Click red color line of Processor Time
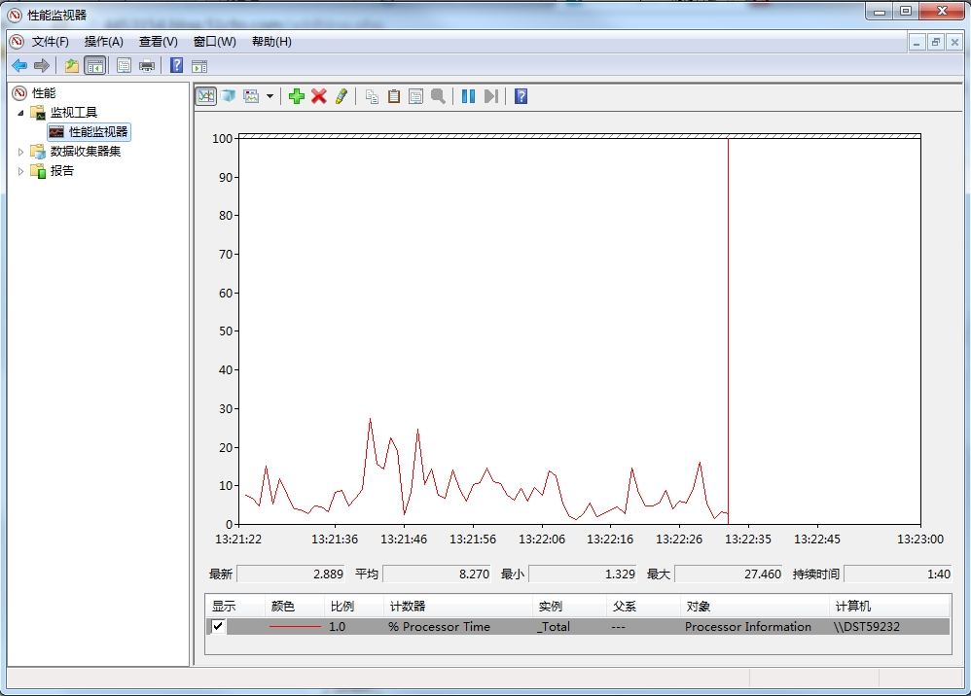The width and height of the screenshot is (971, 696). click(x=295, y=627)
